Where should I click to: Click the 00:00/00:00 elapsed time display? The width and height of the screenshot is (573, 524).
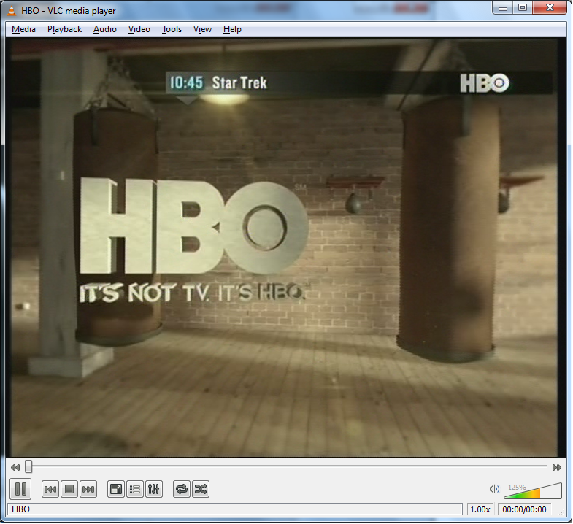click(x=524, y=509)
